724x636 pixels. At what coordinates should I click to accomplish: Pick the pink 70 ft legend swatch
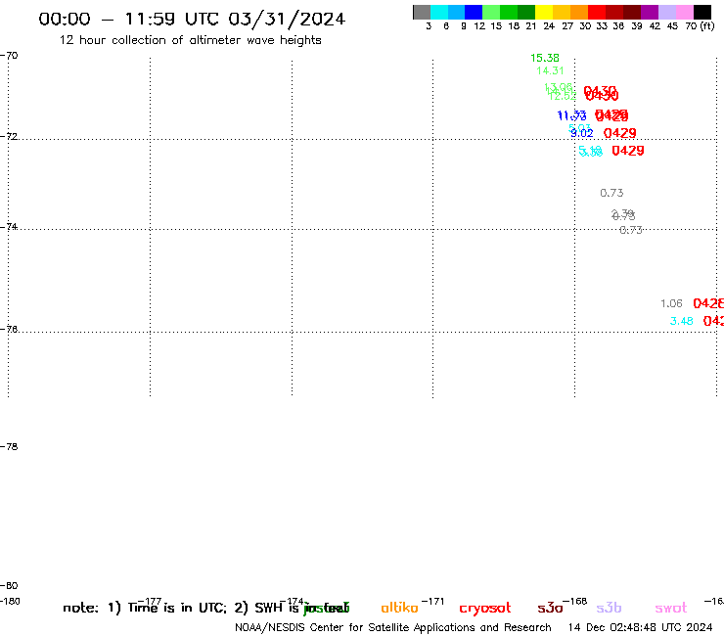pos(685,12)
